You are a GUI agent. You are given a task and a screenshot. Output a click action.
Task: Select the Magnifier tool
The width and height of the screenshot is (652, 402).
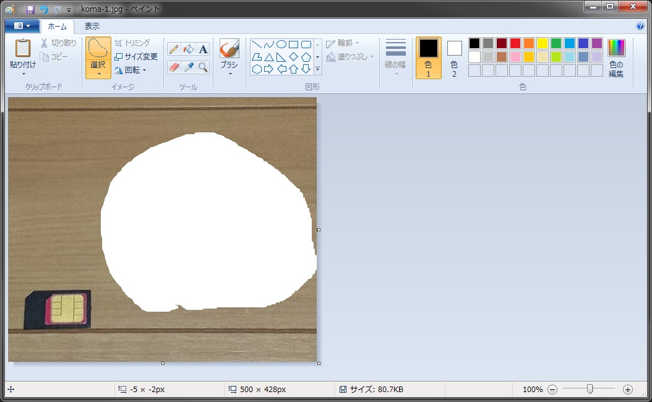203,67
